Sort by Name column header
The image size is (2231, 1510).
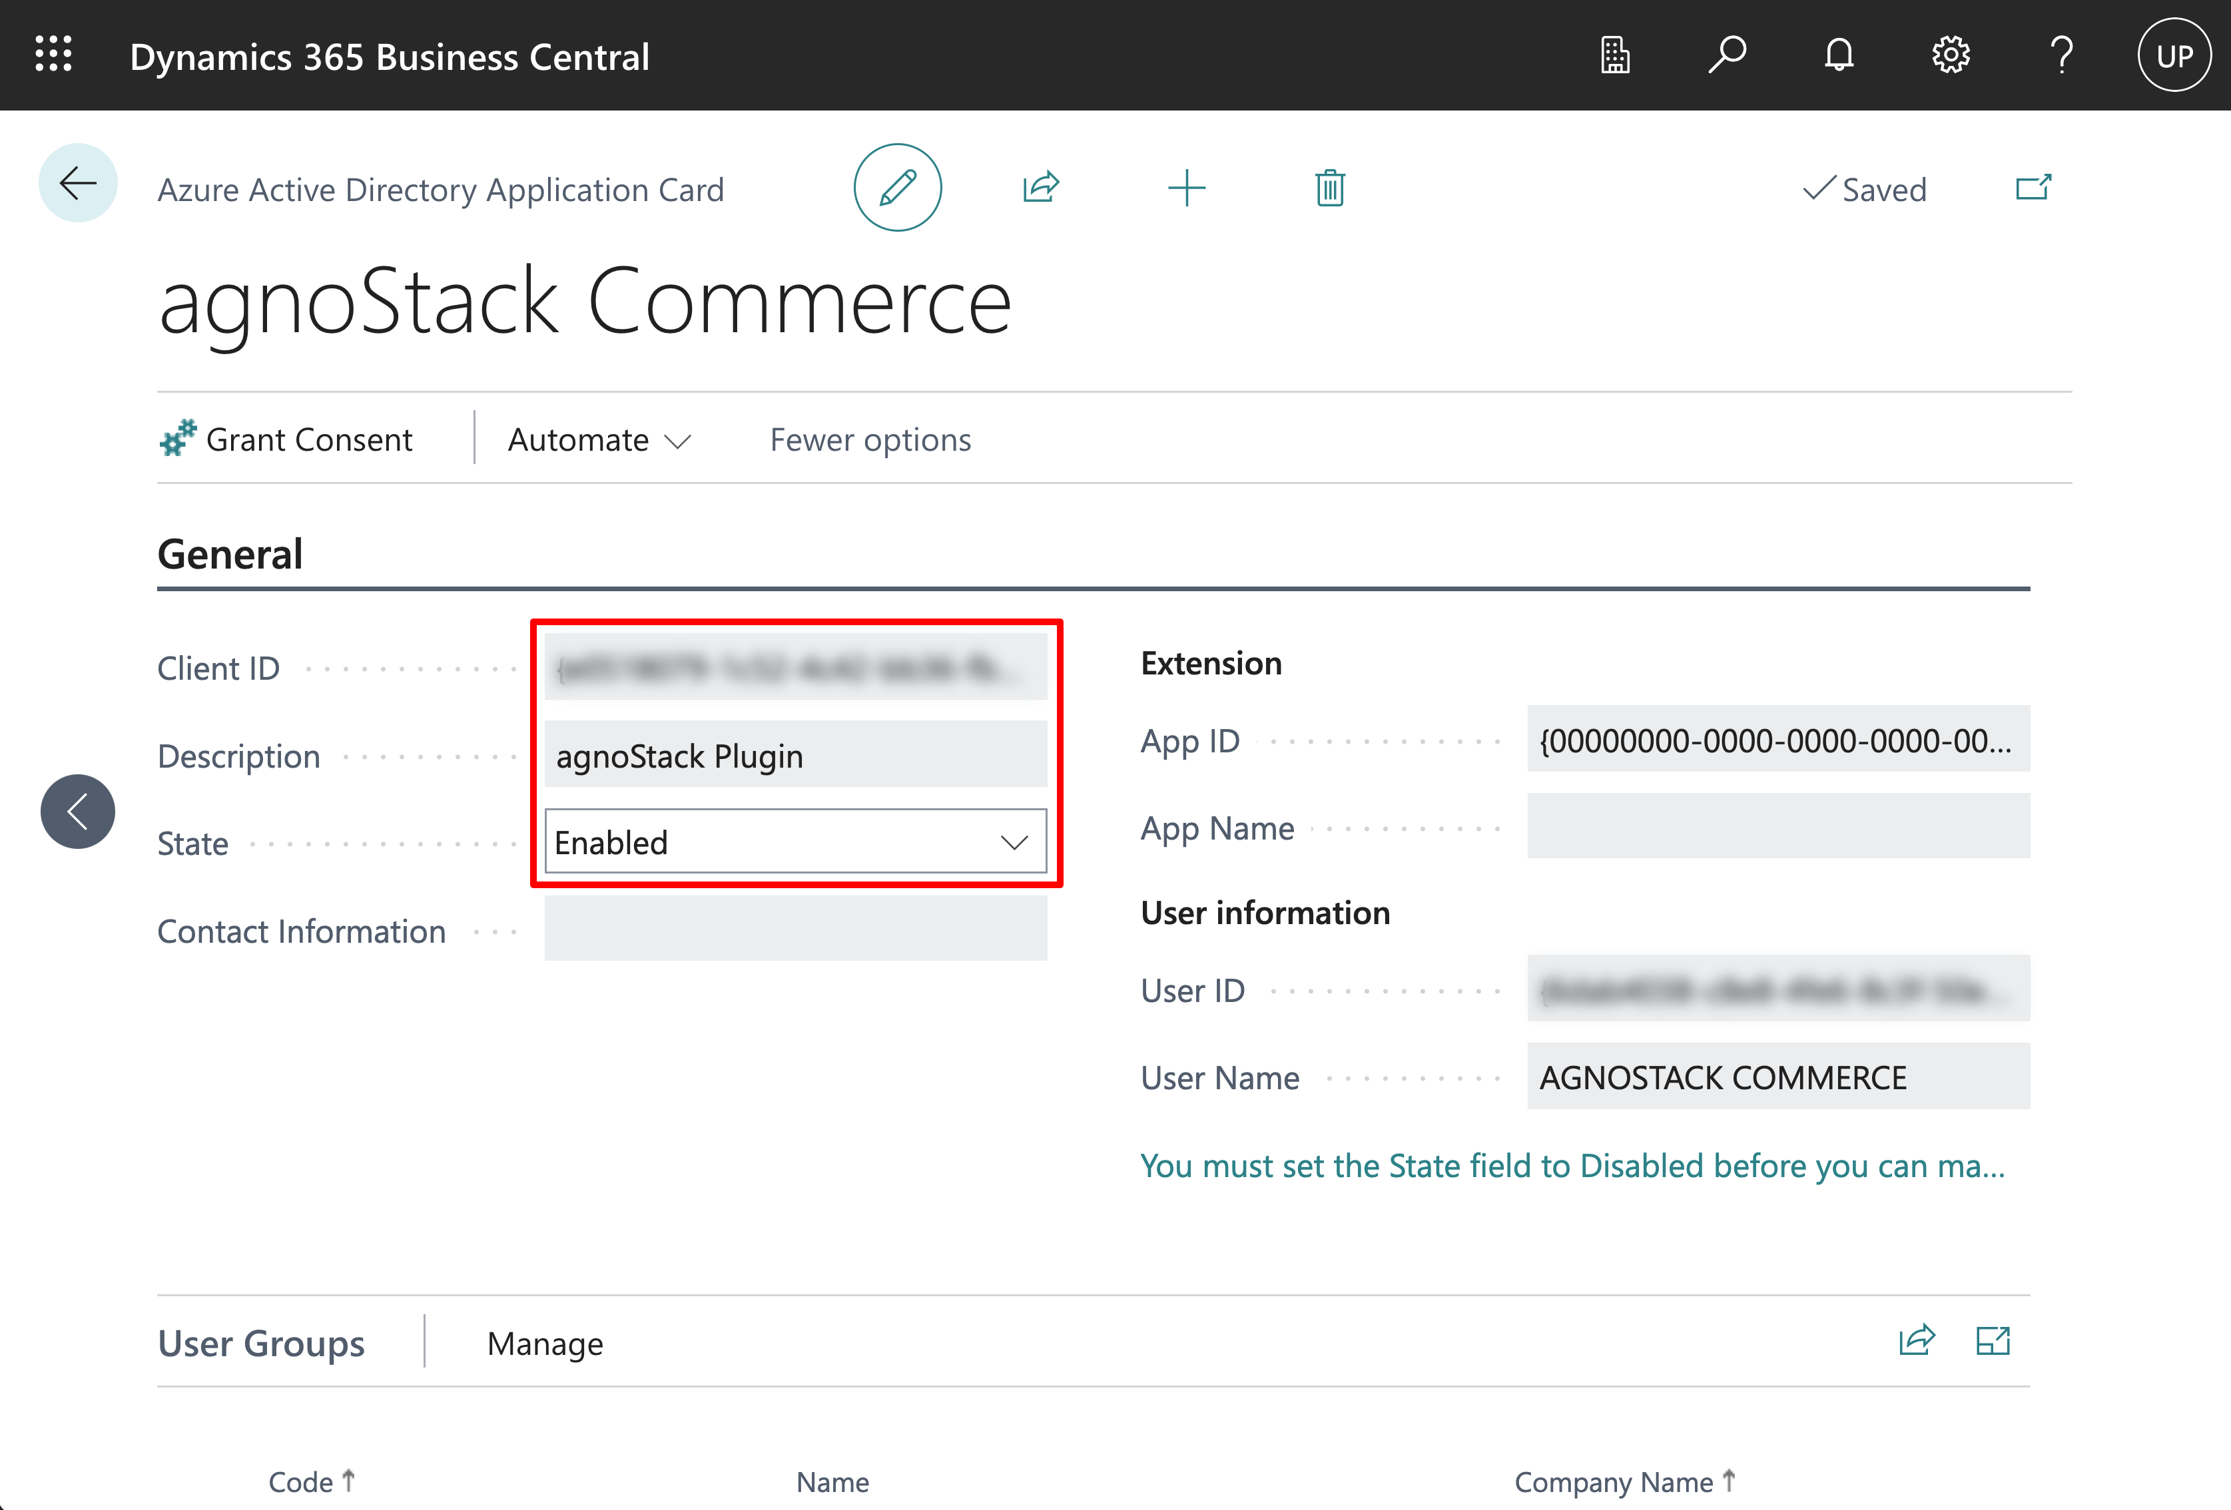pos(832,1481)
